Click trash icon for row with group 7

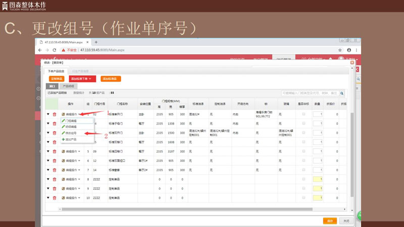55,170
